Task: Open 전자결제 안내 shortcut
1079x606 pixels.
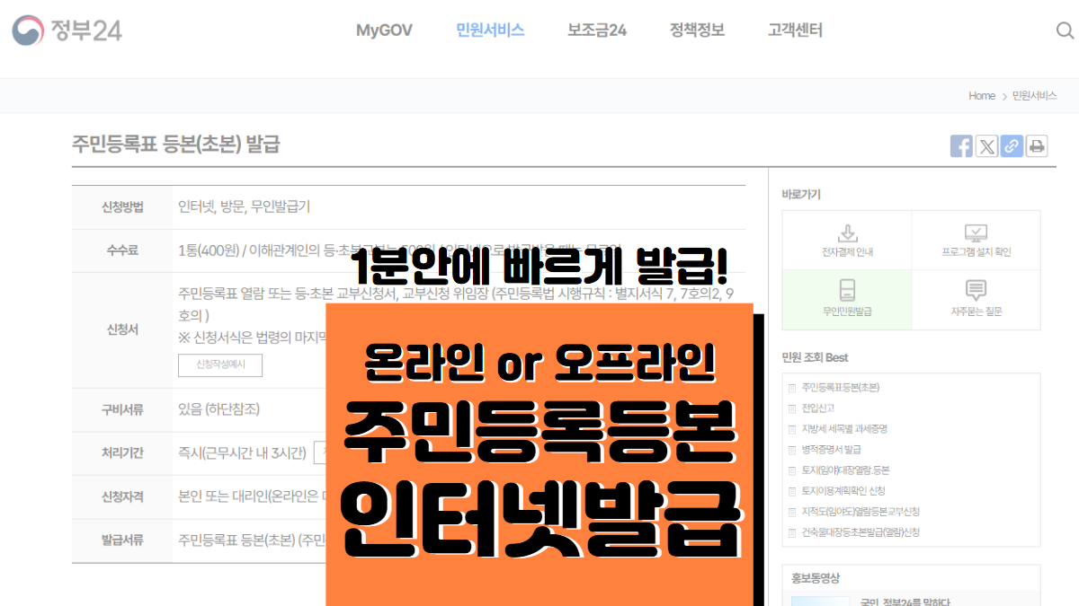Action: [x=846, y=241]
